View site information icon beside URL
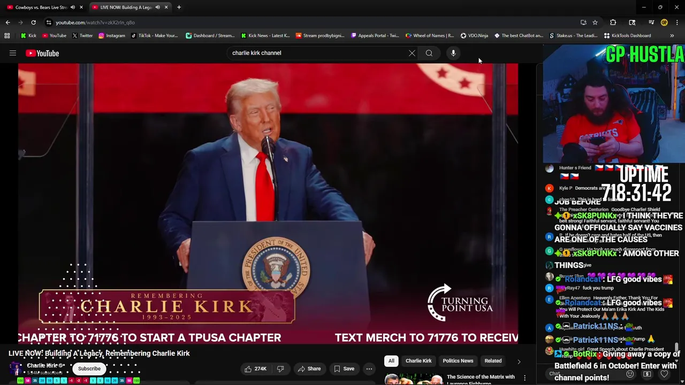The image size is (685, 385). point(49,22)
